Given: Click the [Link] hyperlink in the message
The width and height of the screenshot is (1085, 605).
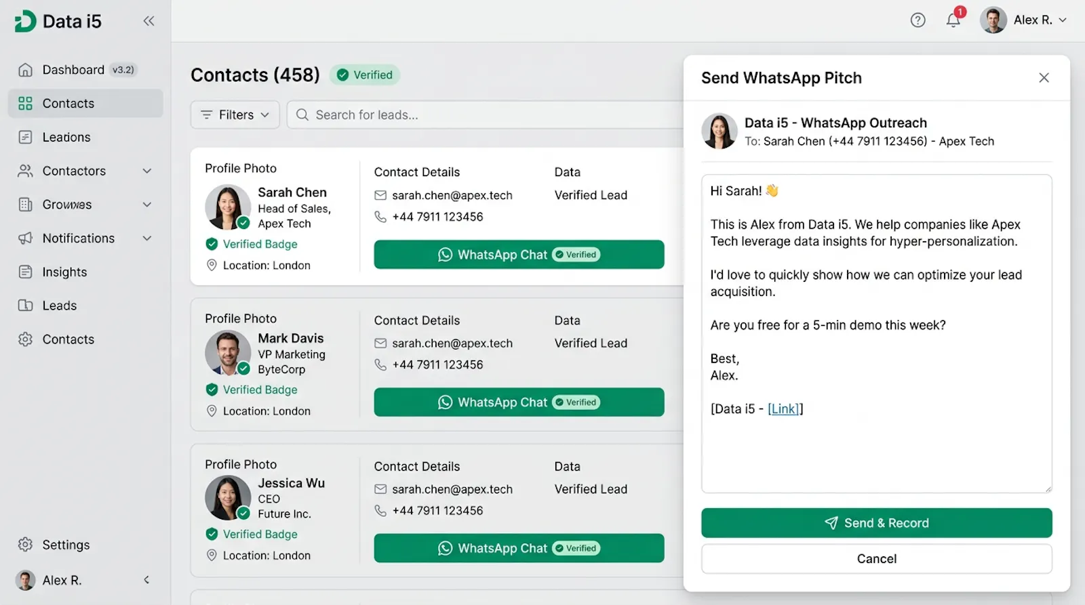Looking at the screenshot, I should 783,409.
